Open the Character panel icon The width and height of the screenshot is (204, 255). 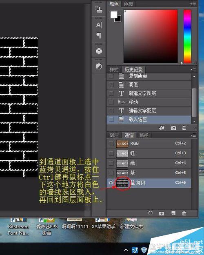point(99,25)
